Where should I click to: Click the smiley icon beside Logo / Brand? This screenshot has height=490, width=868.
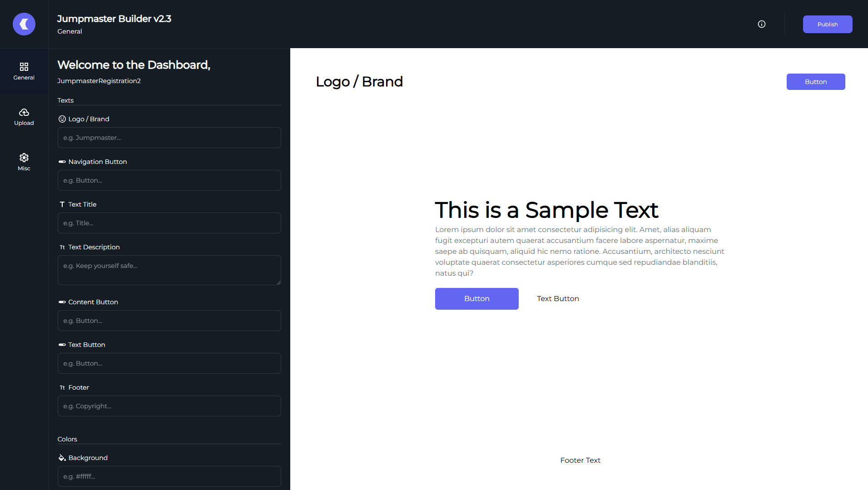pos(62,119)
